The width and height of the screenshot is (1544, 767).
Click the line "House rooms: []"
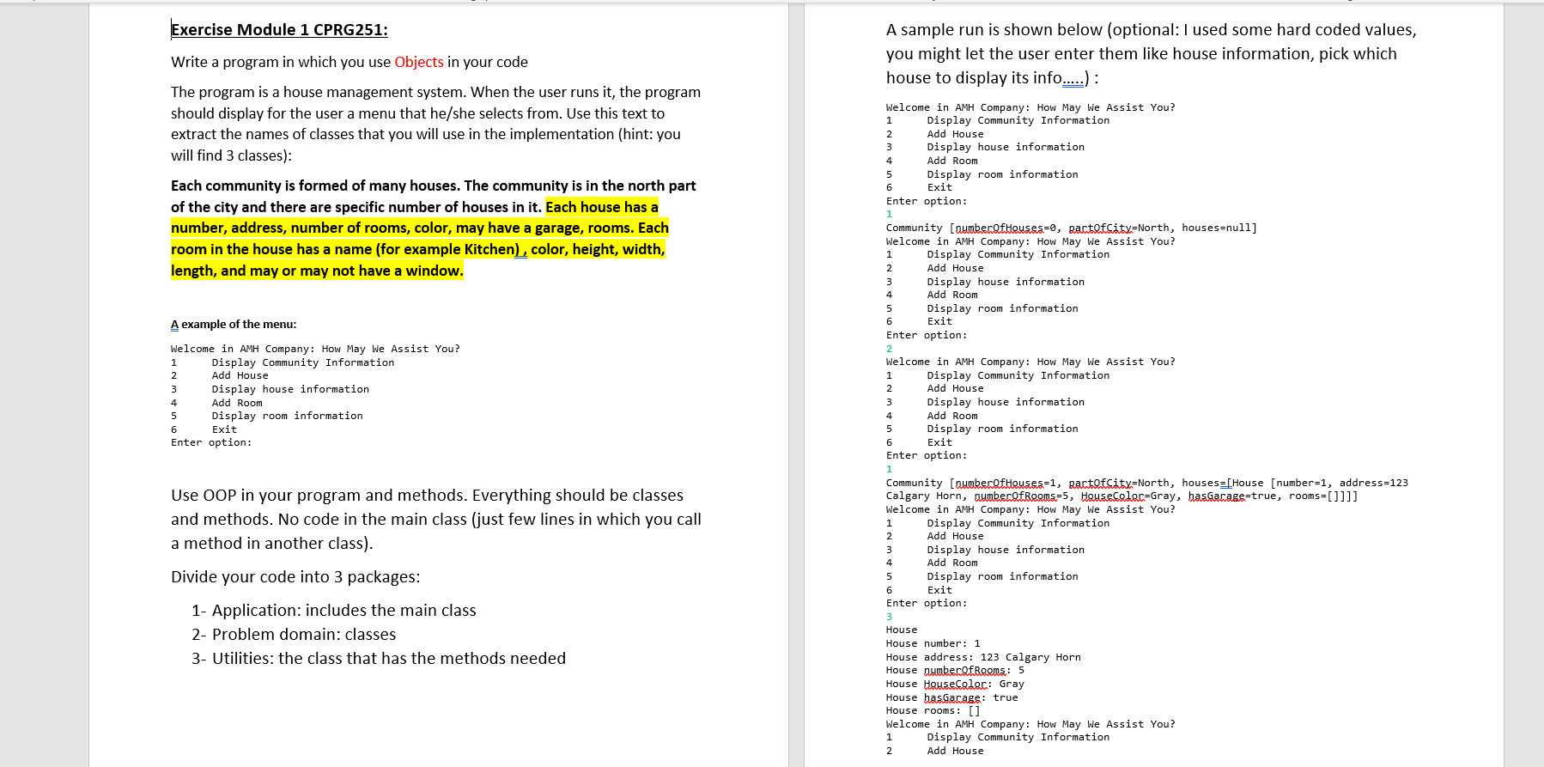933,710
